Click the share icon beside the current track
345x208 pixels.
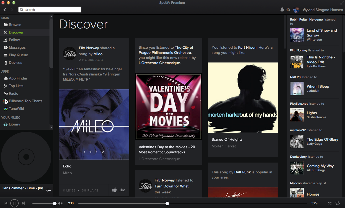49,190
